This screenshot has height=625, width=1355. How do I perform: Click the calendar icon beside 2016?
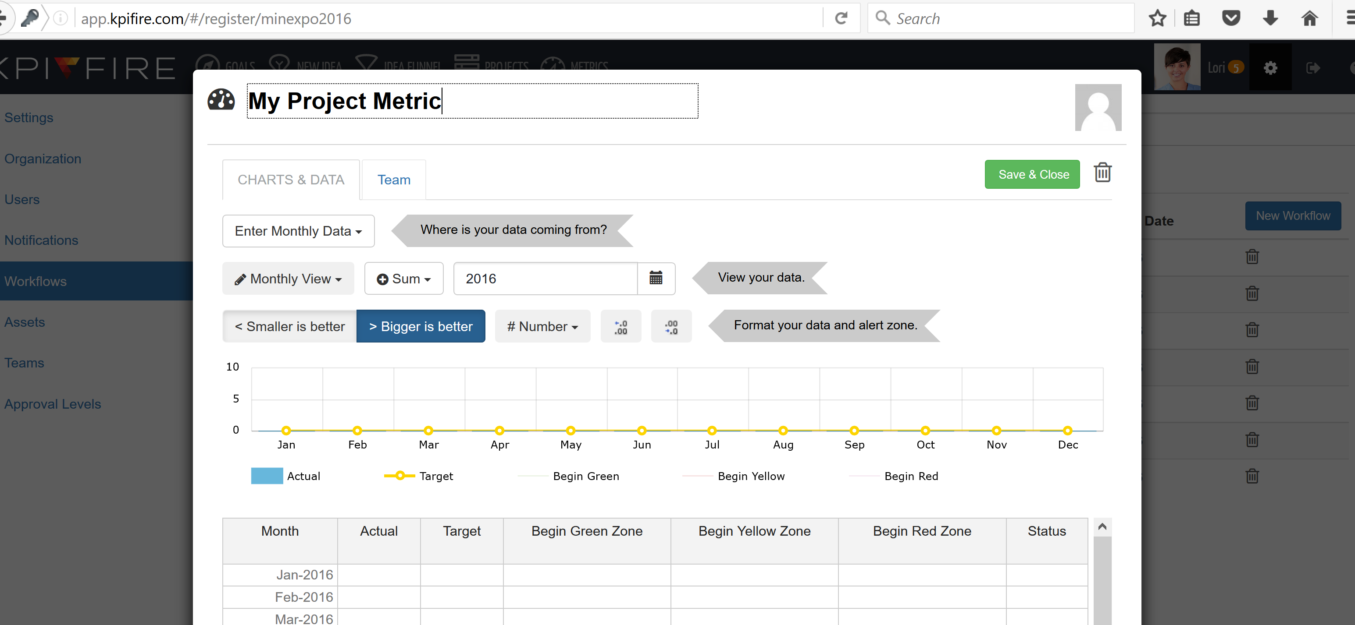tap(656, 278)
